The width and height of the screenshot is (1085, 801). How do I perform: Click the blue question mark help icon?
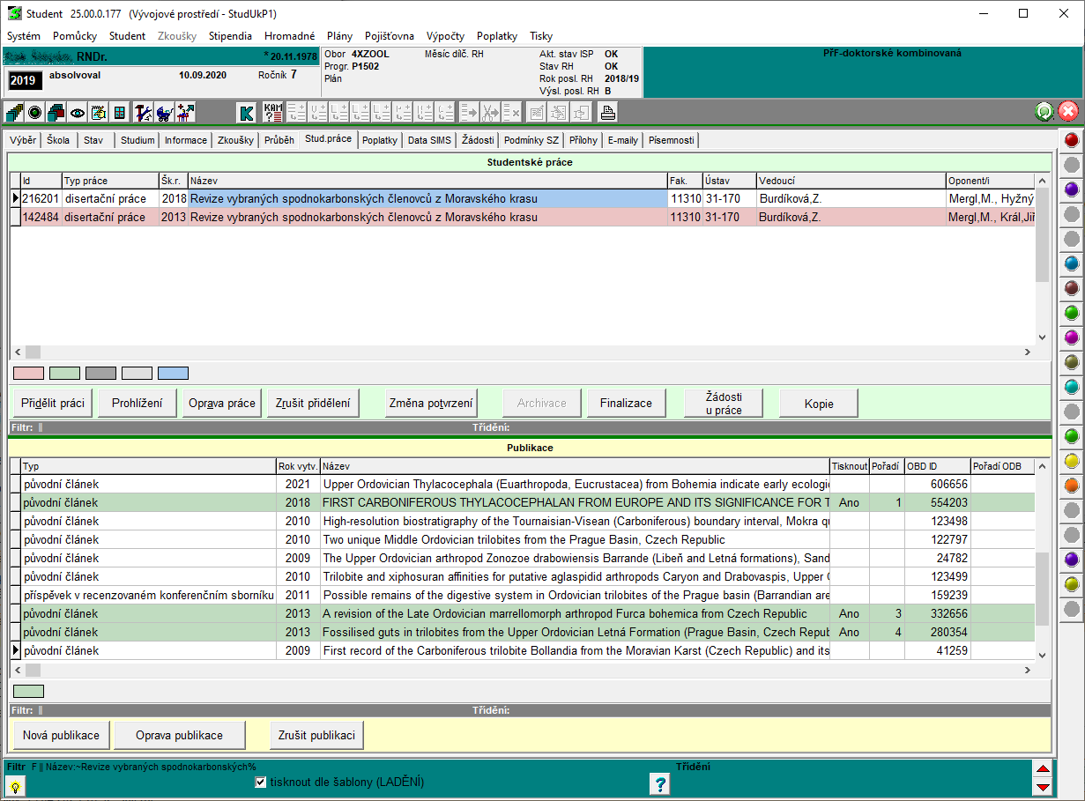pos(659,783)
